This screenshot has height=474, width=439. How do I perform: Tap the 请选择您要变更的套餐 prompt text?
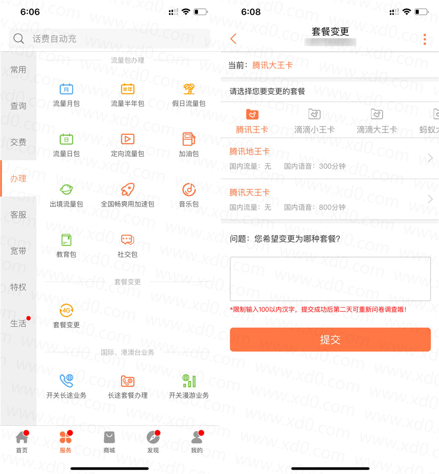pos(267,91)
